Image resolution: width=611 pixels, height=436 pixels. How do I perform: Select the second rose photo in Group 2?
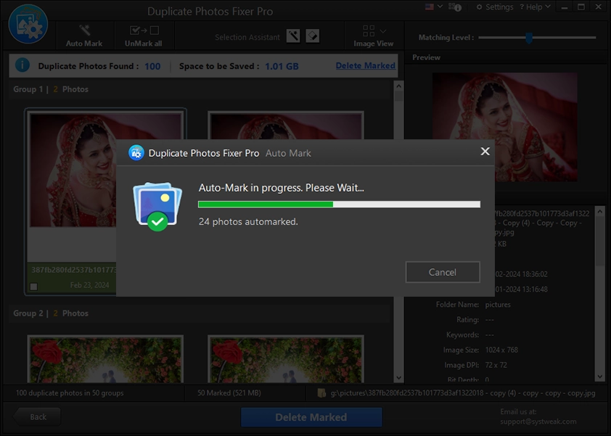click(x=286, y=359)
